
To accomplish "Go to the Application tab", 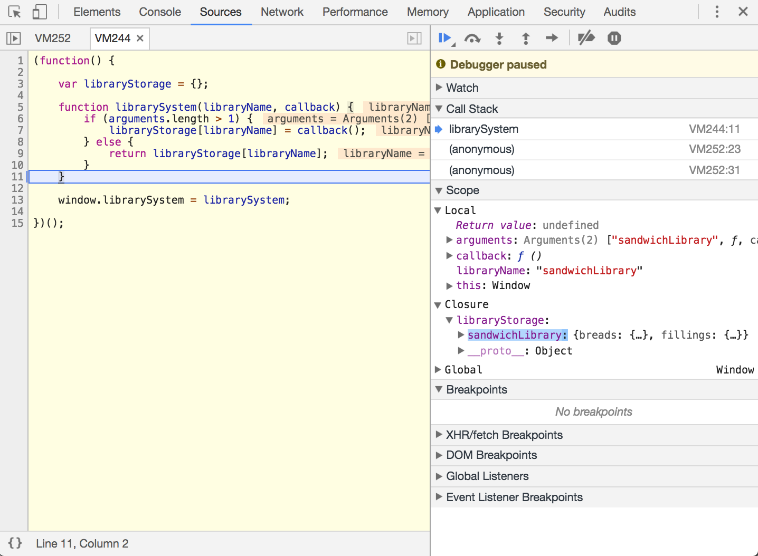I will (496, 12).
